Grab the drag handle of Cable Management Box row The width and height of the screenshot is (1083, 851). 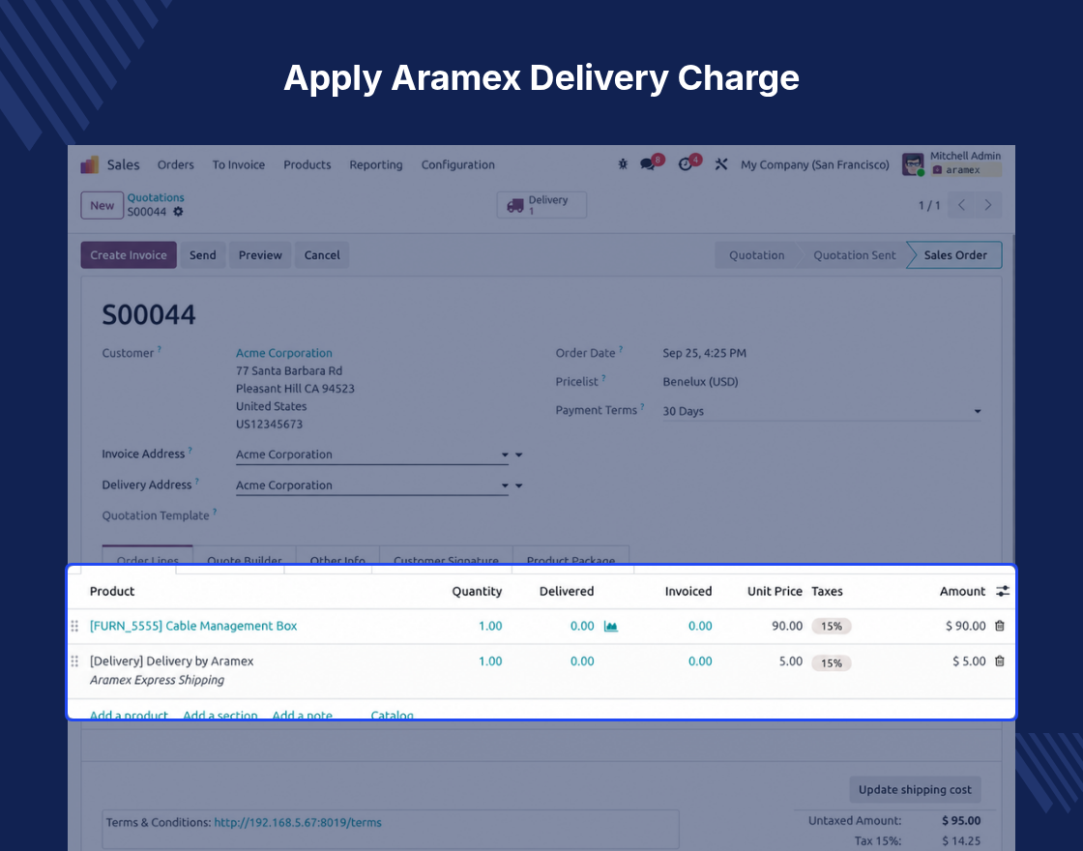click(74, 626)
